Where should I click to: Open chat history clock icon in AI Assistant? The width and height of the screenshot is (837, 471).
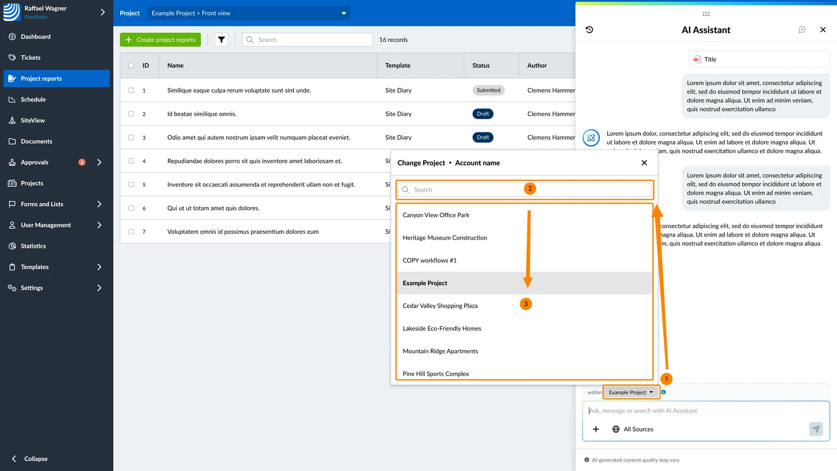[x=589, y=30]
